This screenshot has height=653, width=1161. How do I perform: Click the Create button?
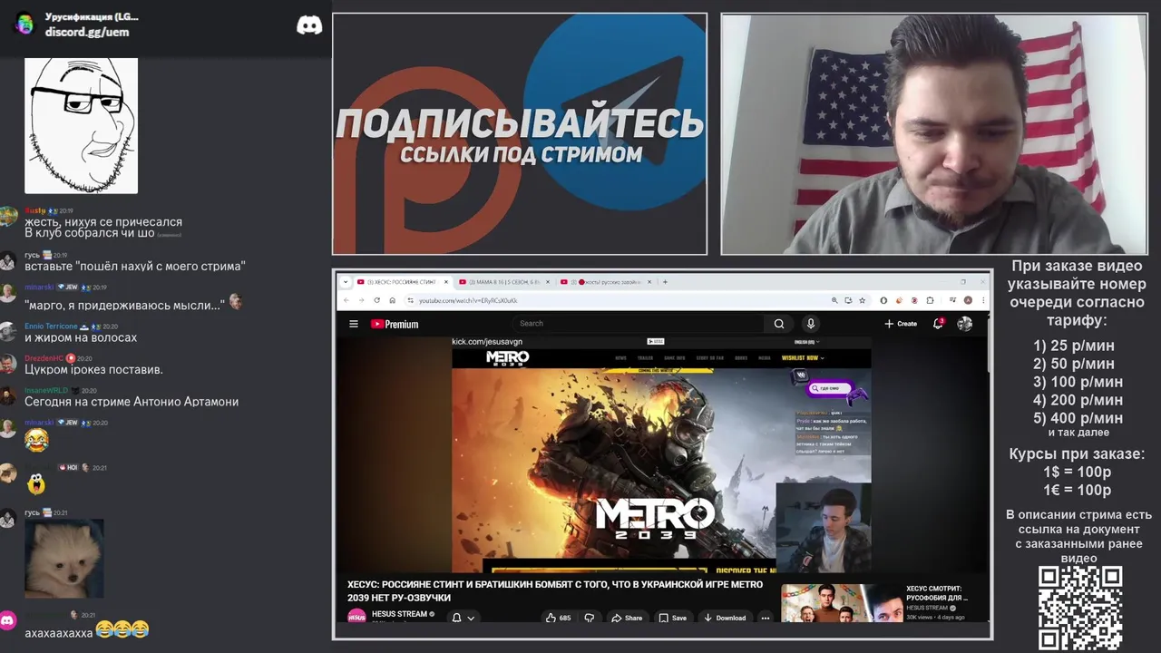901,324
